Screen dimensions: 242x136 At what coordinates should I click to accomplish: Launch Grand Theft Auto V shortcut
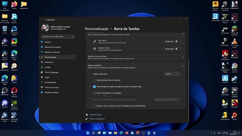point(225,19)
